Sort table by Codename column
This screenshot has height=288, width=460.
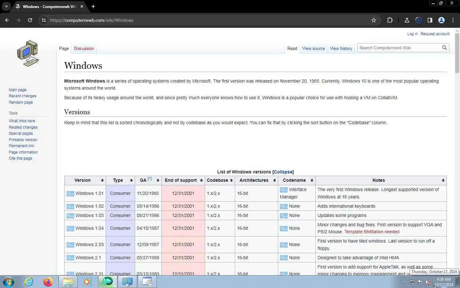coord(312,180)
